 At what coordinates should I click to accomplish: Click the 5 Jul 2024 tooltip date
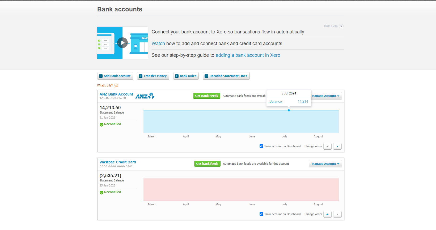coord(289,93)
